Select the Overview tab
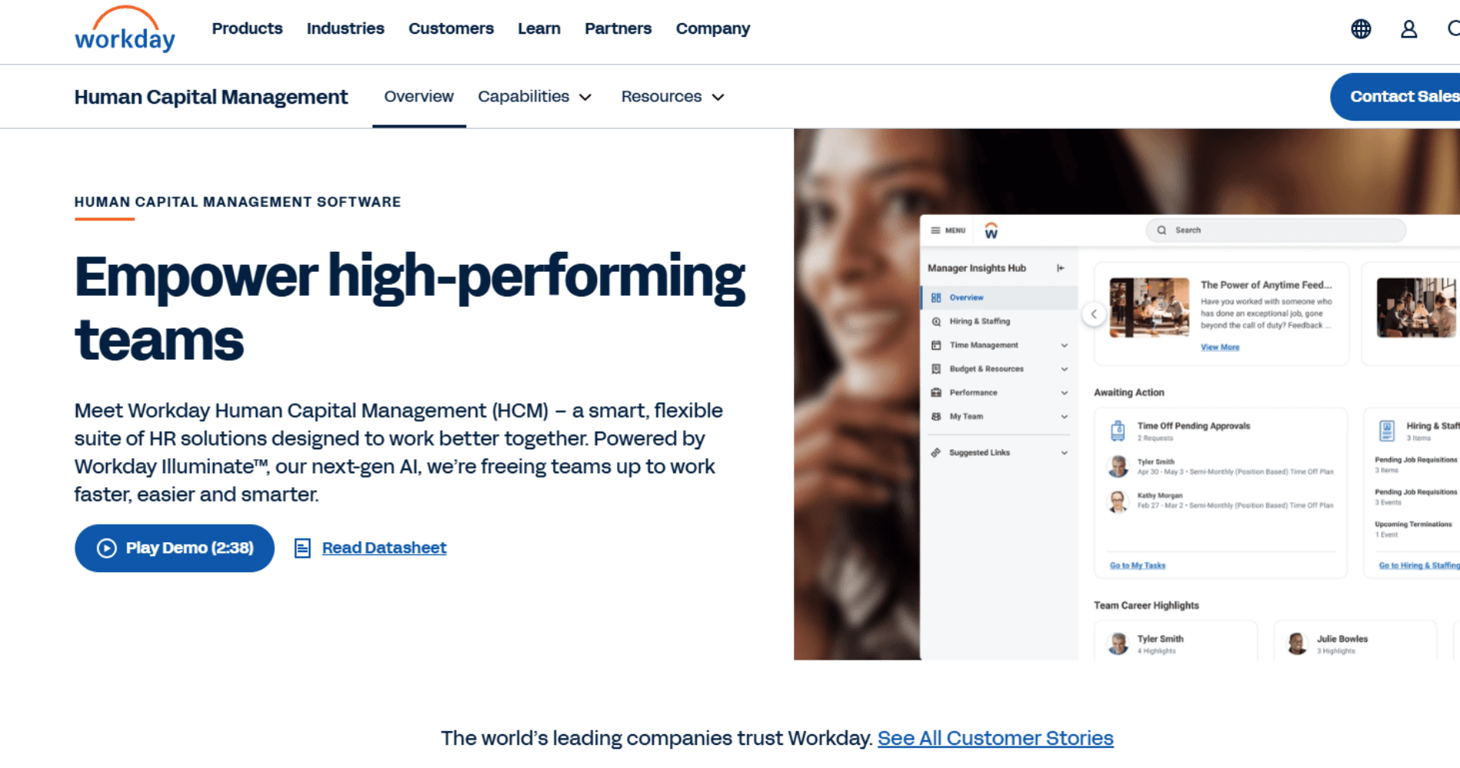The width and height of the screenshot is (1460, 768). [x=419, y=97]
